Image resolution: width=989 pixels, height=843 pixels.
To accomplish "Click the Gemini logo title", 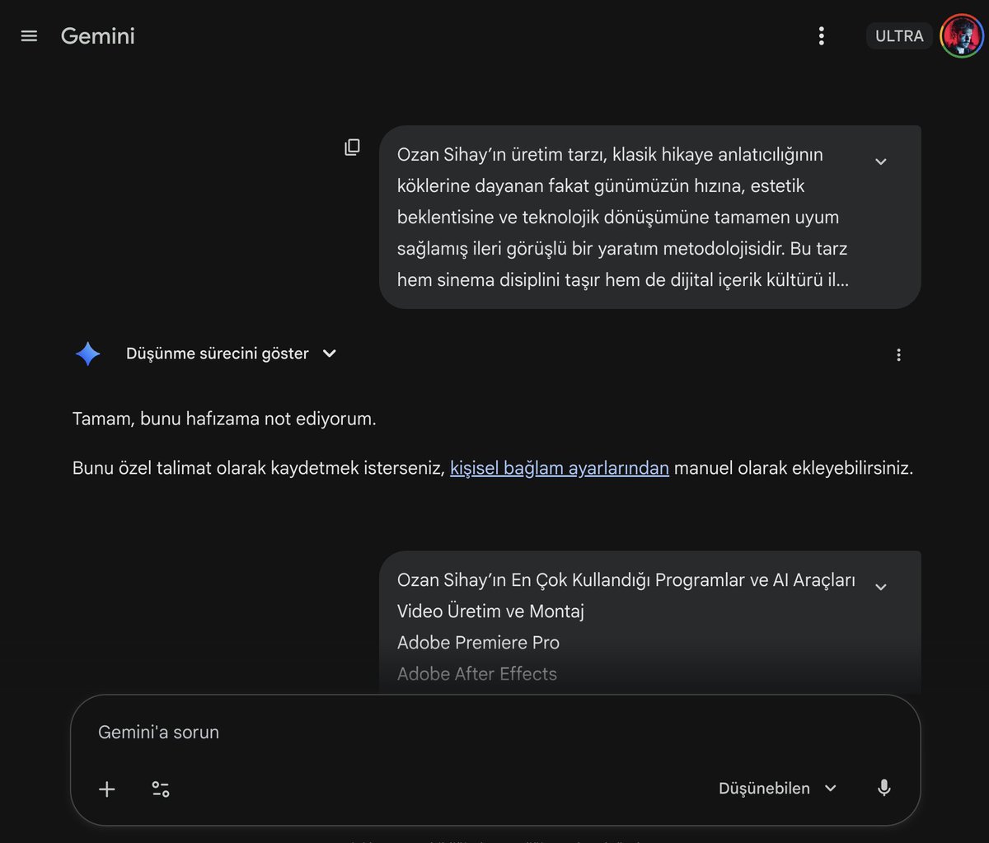I will 97,36.
